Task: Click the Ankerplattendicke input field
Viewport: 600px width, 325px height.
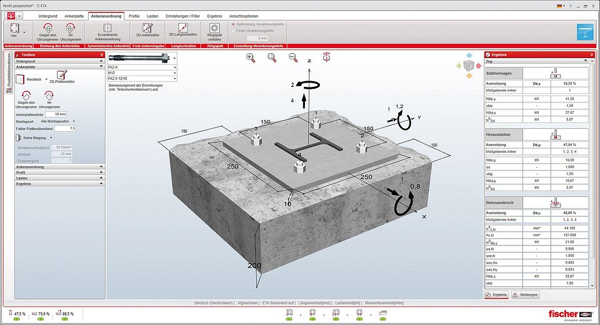Action: click(57, 114)
